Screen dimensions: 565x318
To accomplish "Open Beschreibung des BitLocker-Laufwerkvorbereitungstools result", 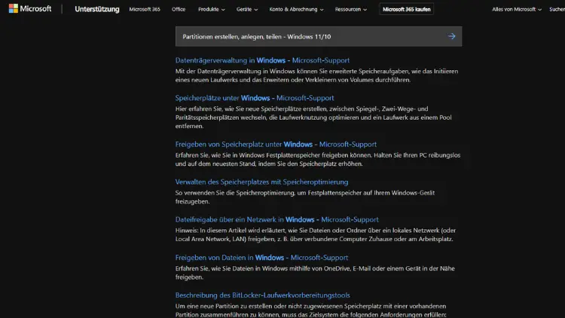I will coord(263,295).
